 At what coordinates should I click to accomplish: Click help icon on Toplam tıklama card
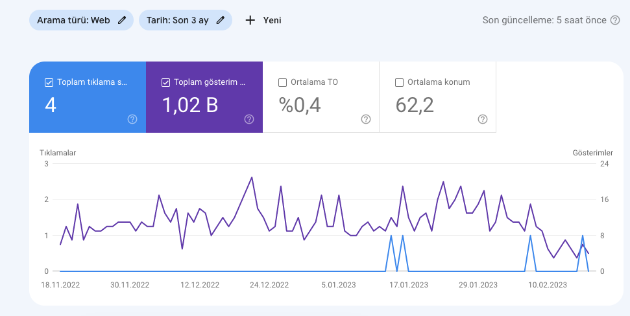point(132,119)
